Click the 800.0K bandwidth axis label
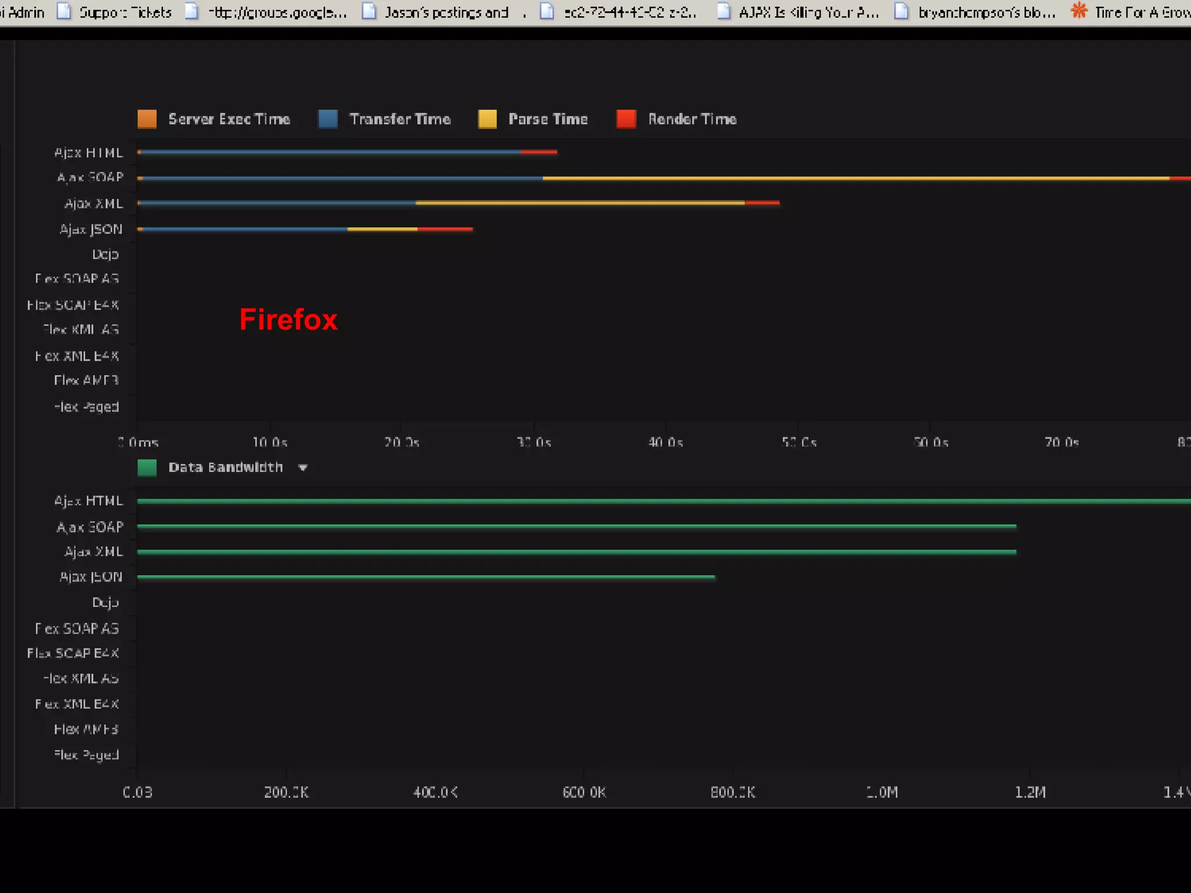Viewport: 1191px width, 893px height. (x=733, y=792)
